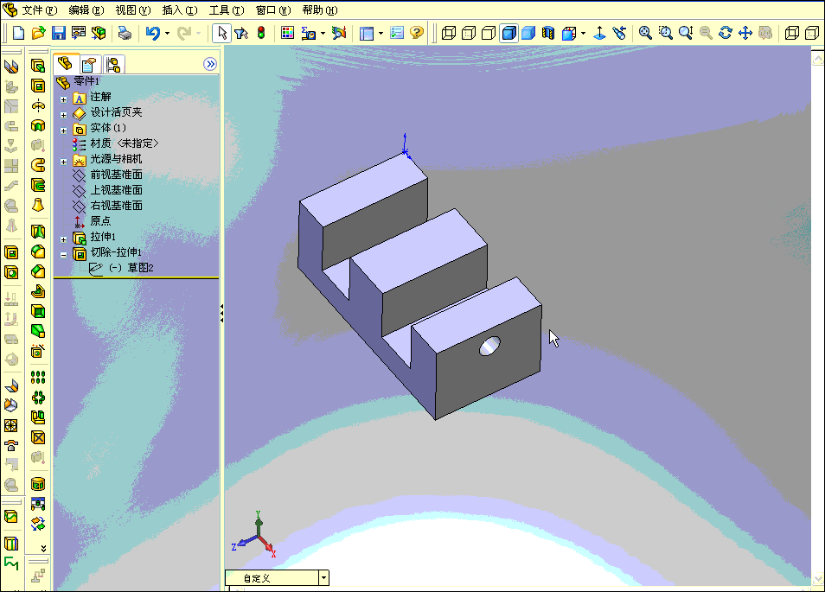Toggle the selection filter toolbar icon
This screenshot has width=825, height=592.
coord(241,33)
